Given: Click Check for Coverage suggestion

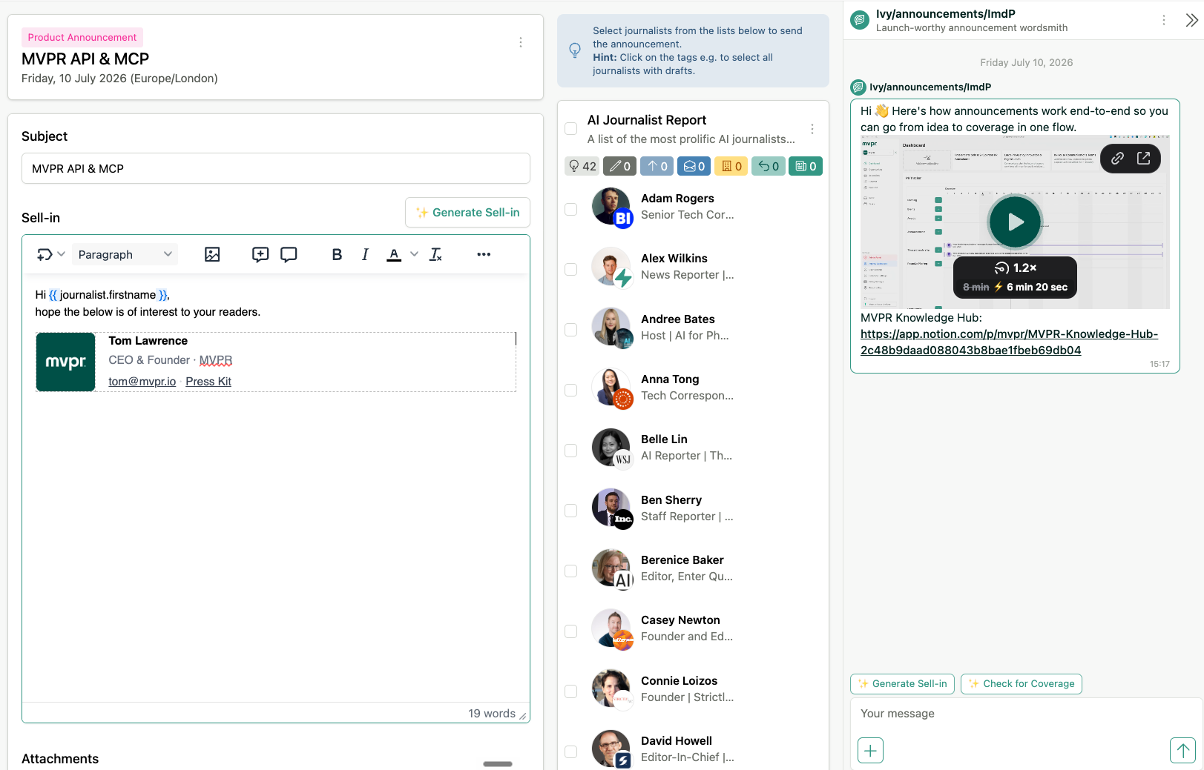Looking at the screenshot, I should click(1022, 684).
